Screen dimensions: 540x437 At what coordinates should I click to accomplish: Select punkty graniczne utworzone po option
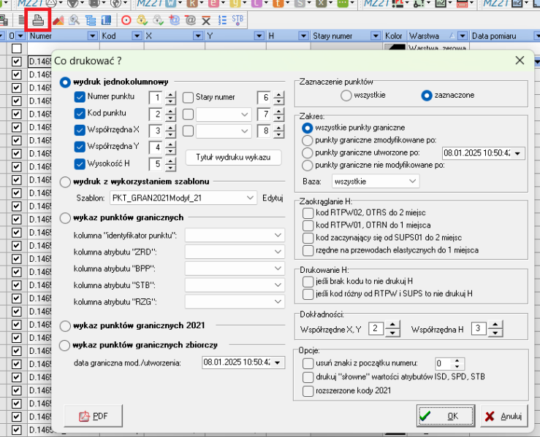tap(307, 152)
